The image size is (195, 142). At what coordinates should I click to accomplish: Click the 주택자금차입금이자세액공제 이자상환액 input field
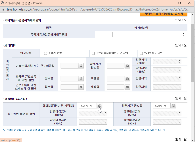tap(149, 34)
